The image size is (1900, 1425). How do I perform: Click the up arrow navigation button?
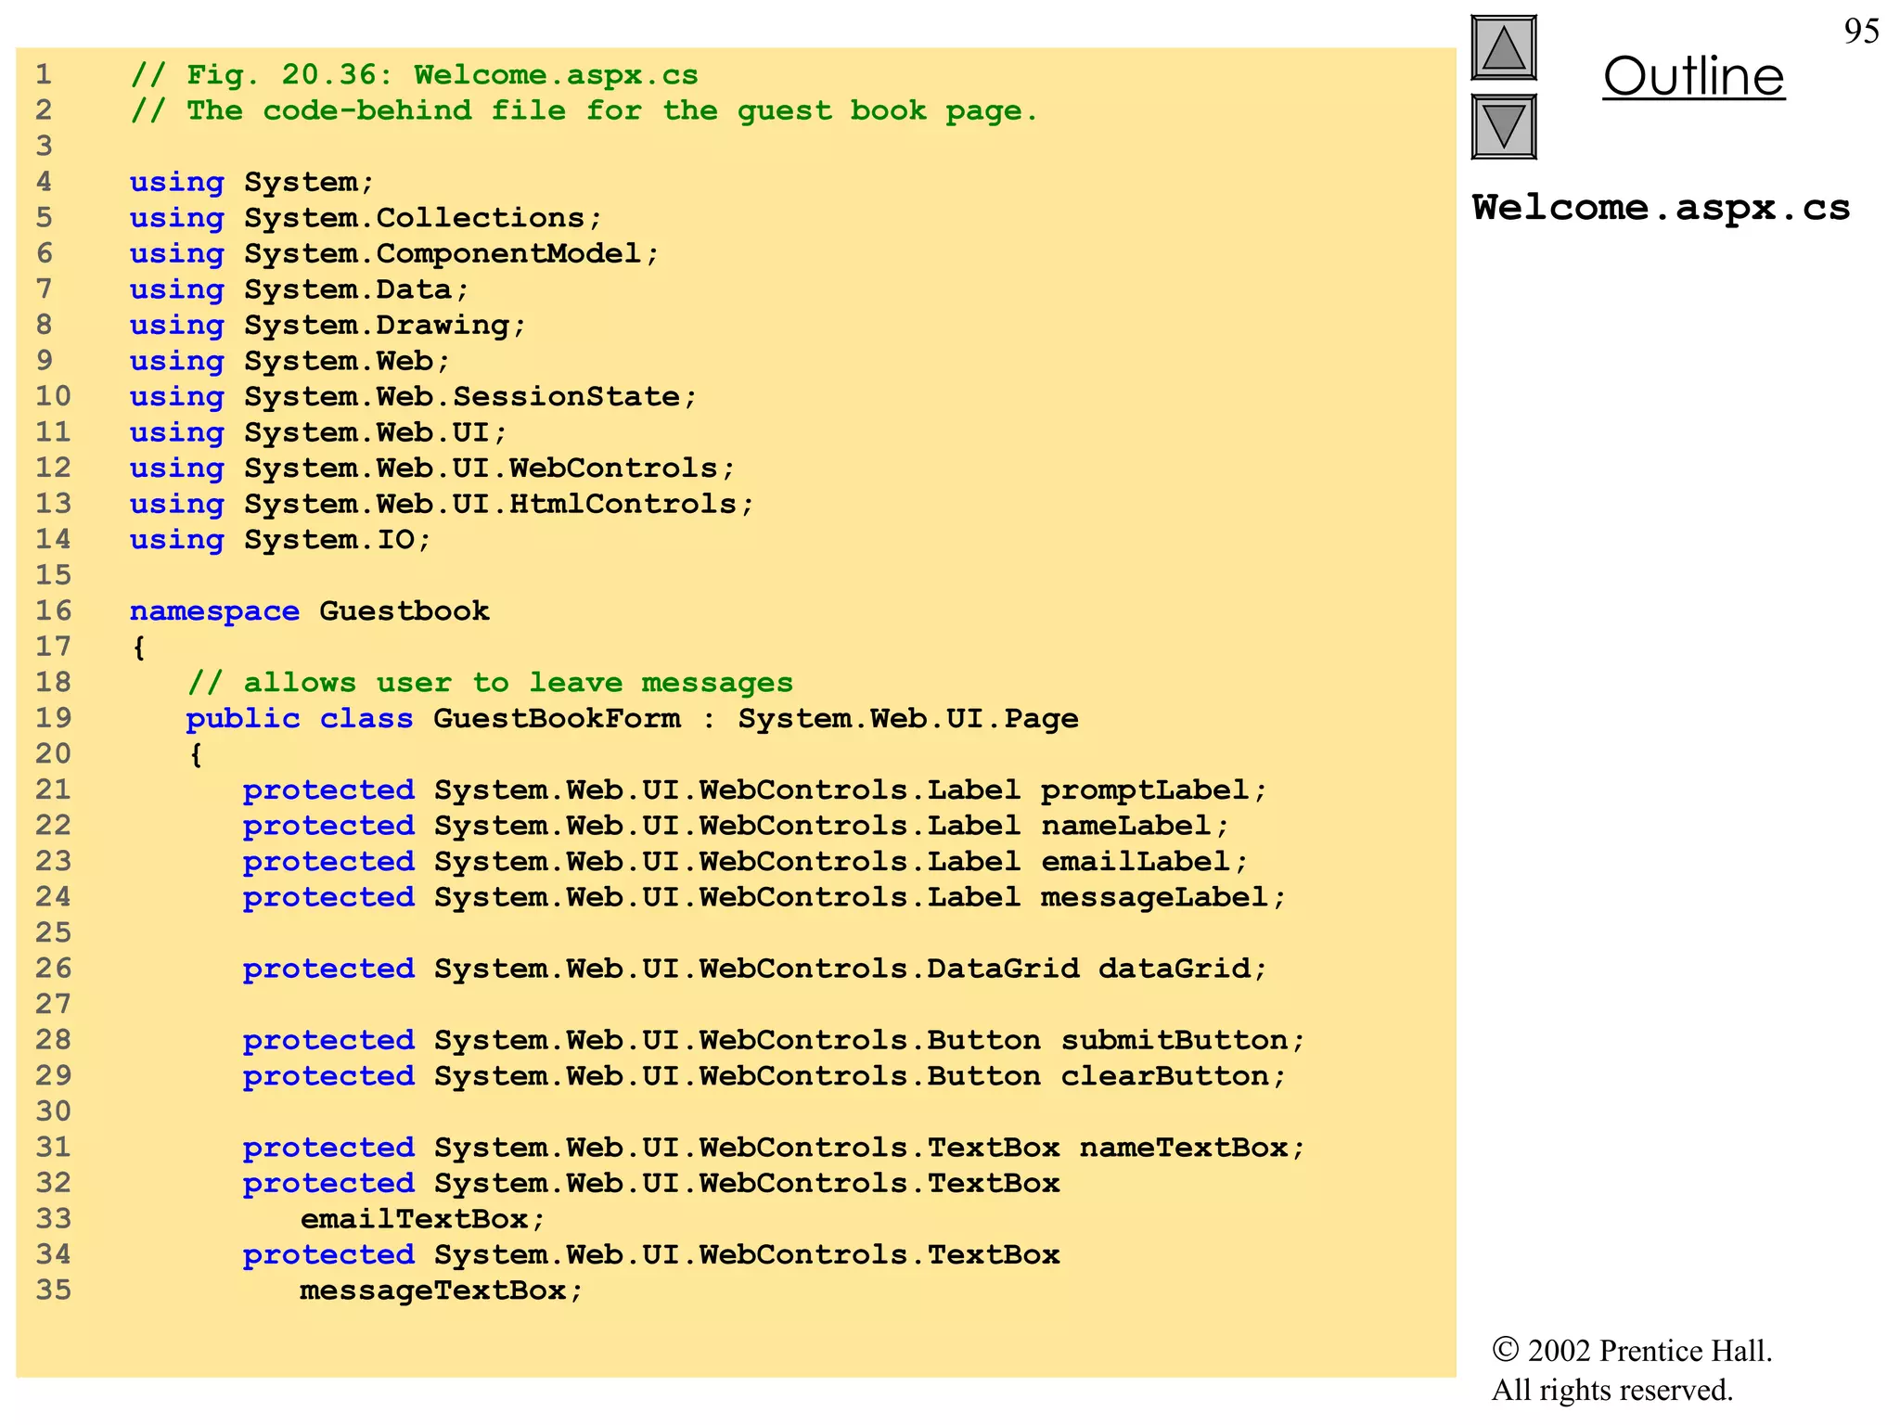pyautogui.click(x=1504, y=48)
